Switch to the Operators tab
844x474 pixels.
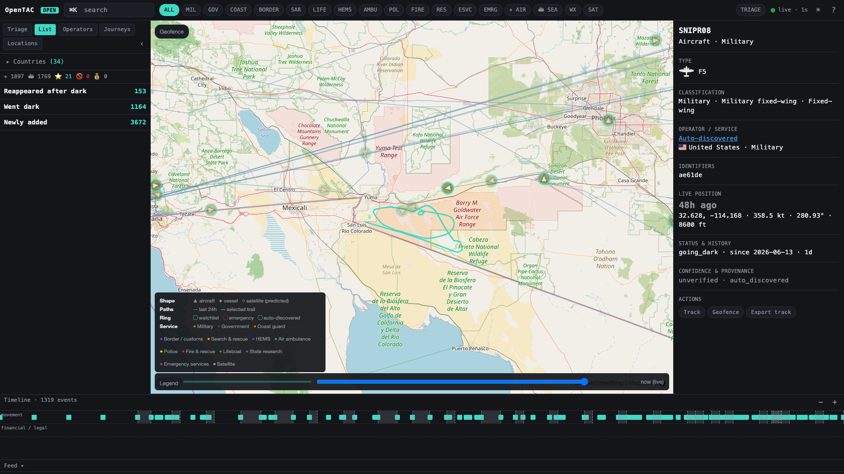pos(78,30)
